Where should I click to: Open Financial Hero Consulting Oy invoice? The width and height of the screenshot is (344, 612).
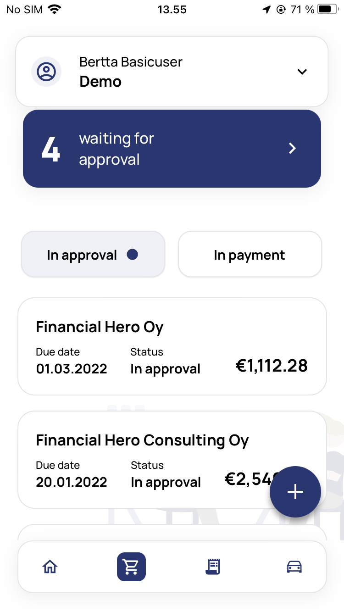point(172,460)
